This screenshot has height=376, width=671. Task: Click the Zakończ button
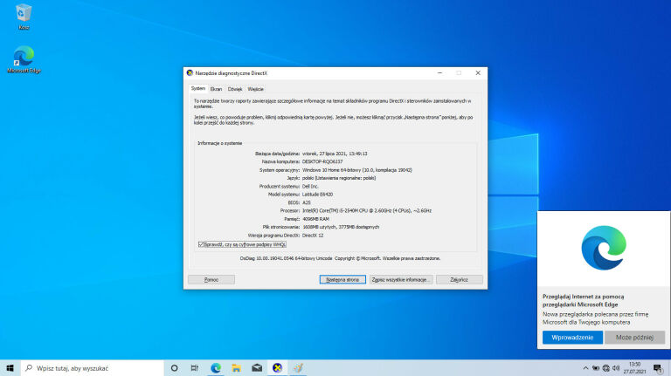point(460,279)
